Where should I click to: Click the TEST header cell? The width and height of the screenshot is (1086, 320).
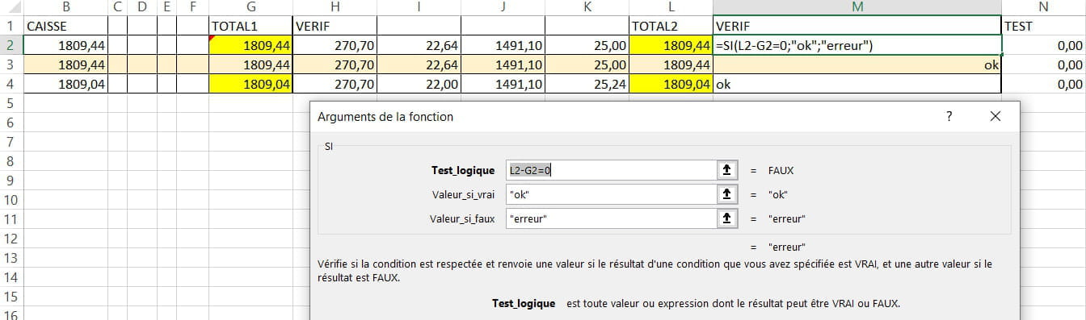pyautogui.click(x=1044, y=26)
